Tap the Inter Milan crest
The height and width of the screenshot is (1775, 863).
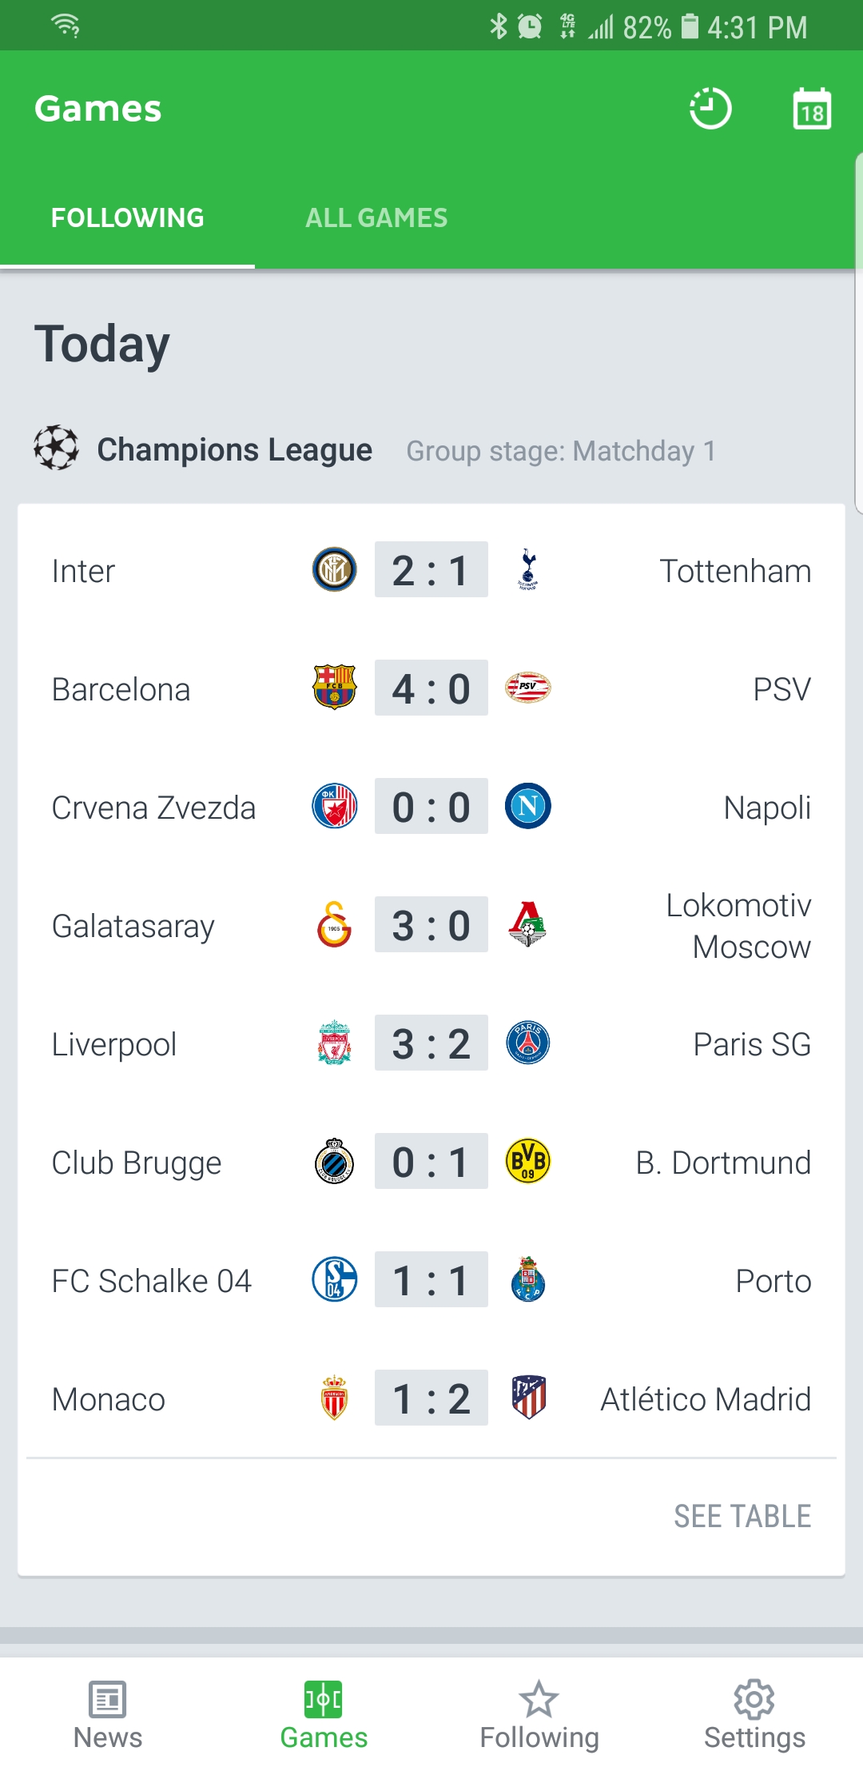334,570
